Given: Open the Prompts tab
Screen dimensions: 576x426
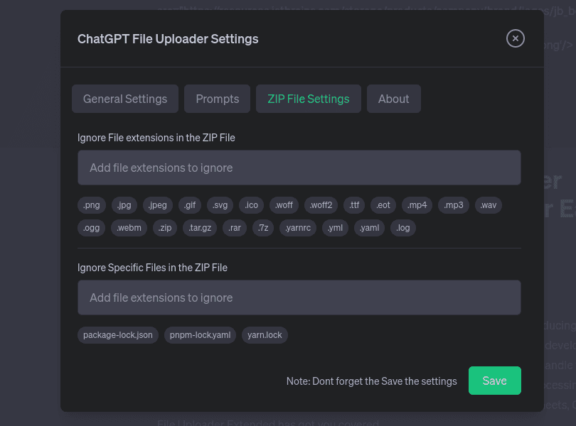Looking at the screenshot, I should pyautogui.click(x=218, y=99).
